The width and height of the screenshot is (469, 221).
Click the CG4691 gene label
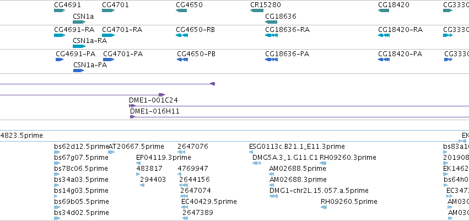coord(68,5)
